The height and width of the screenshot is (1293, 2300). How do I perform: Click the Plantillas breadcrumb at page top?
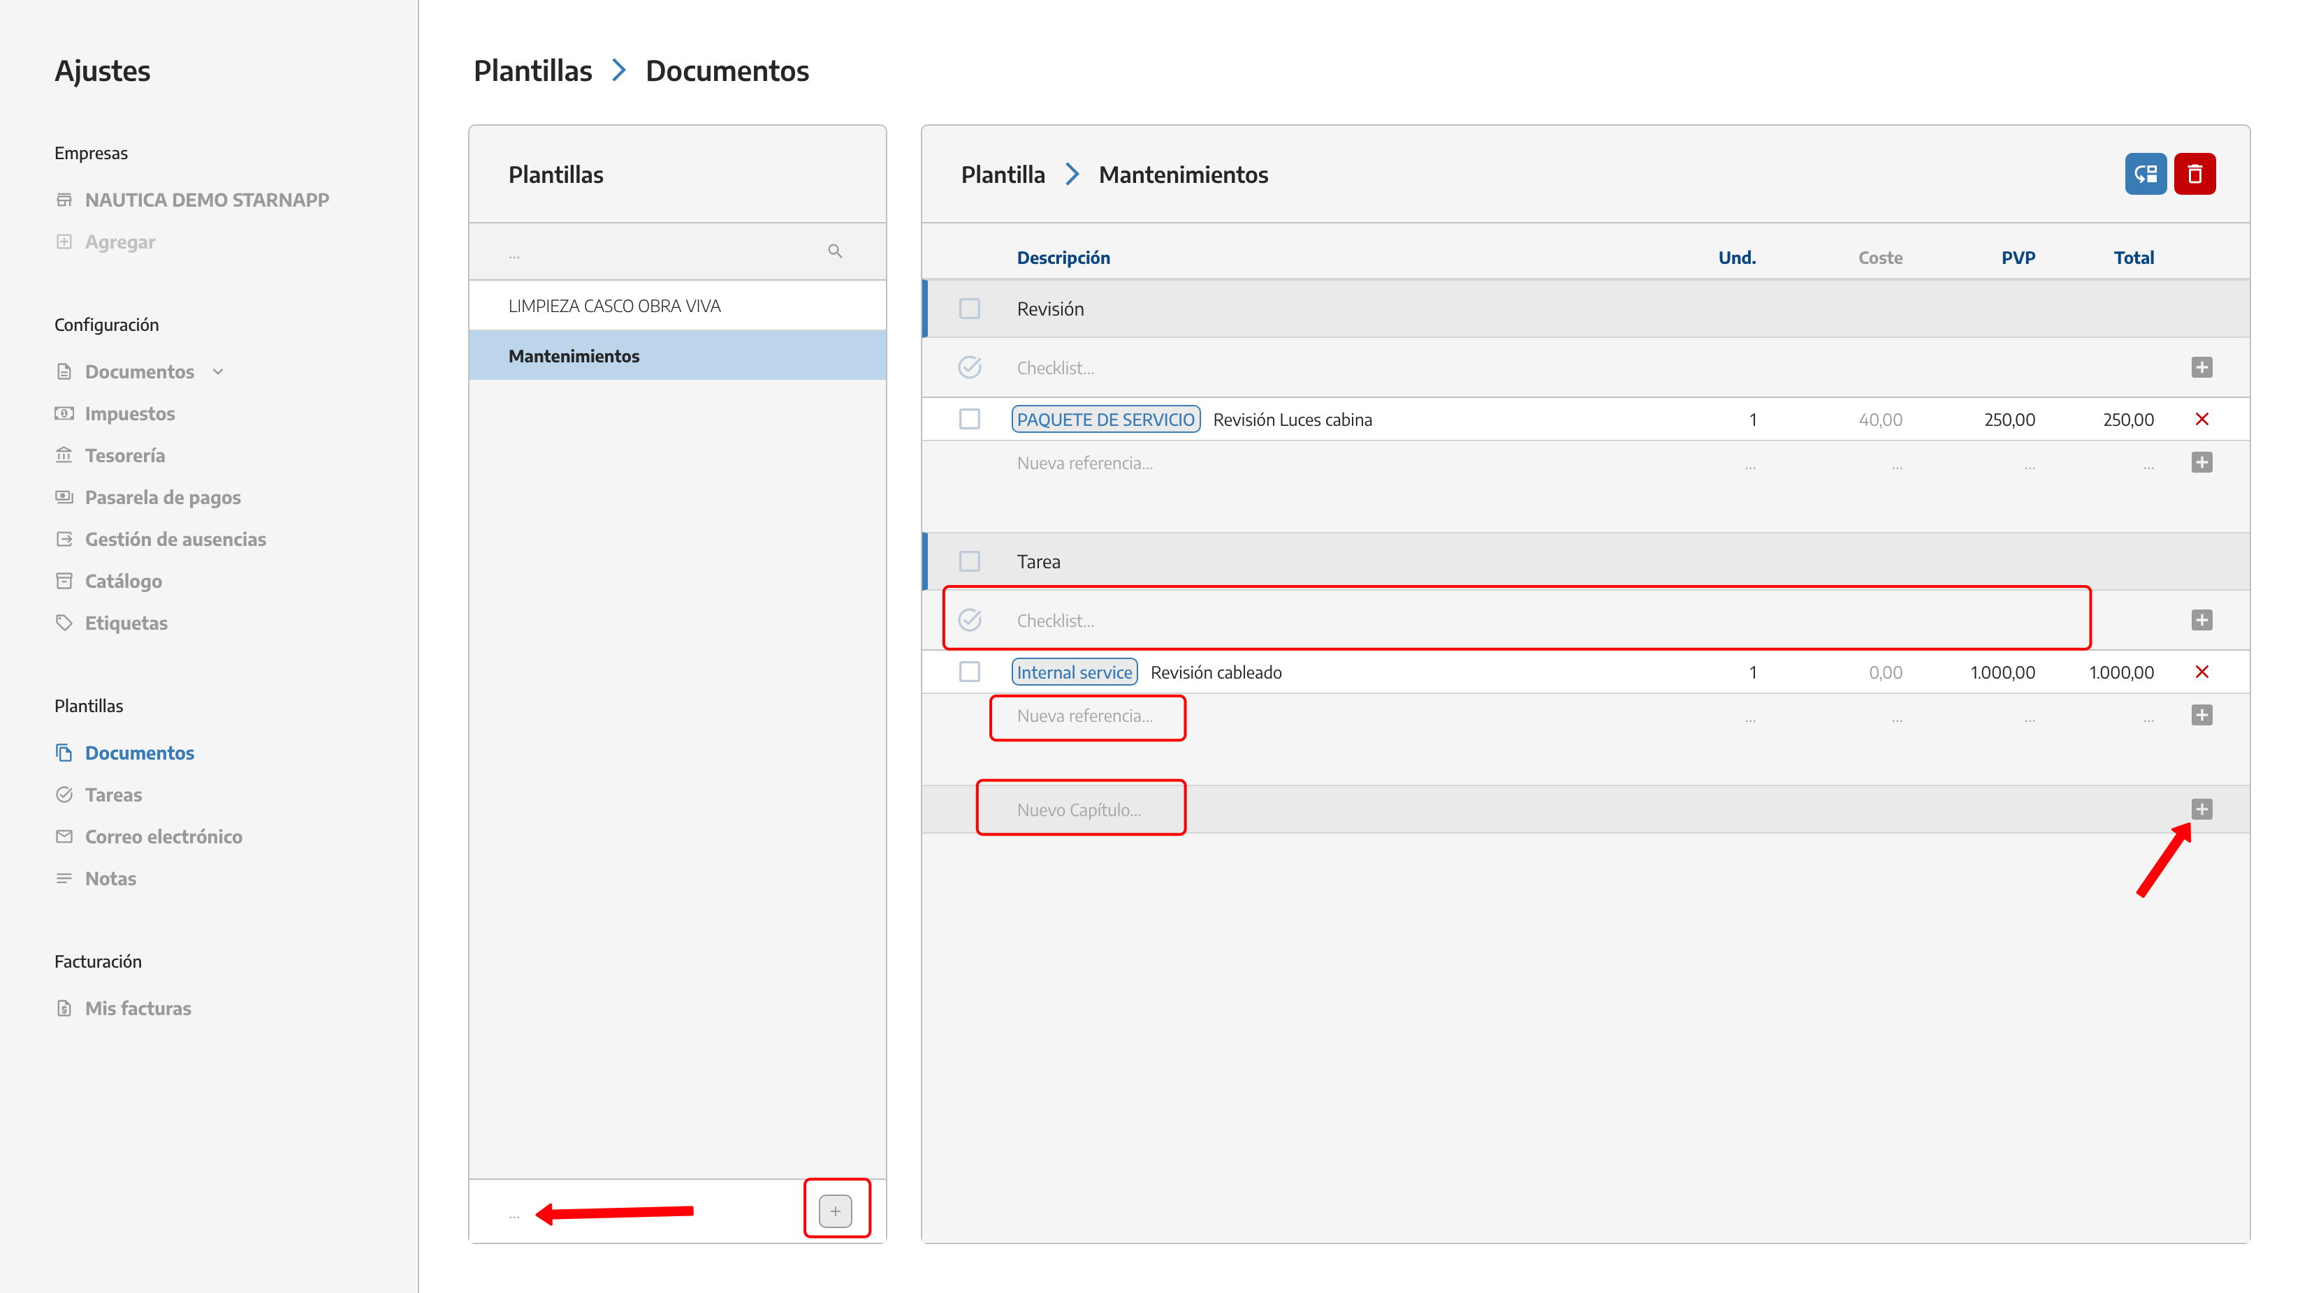532,71
